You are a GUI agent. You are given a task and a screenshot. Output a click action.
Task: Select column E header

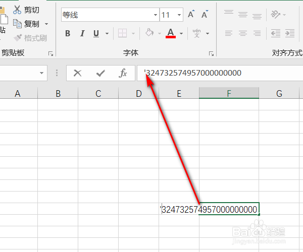179,94
